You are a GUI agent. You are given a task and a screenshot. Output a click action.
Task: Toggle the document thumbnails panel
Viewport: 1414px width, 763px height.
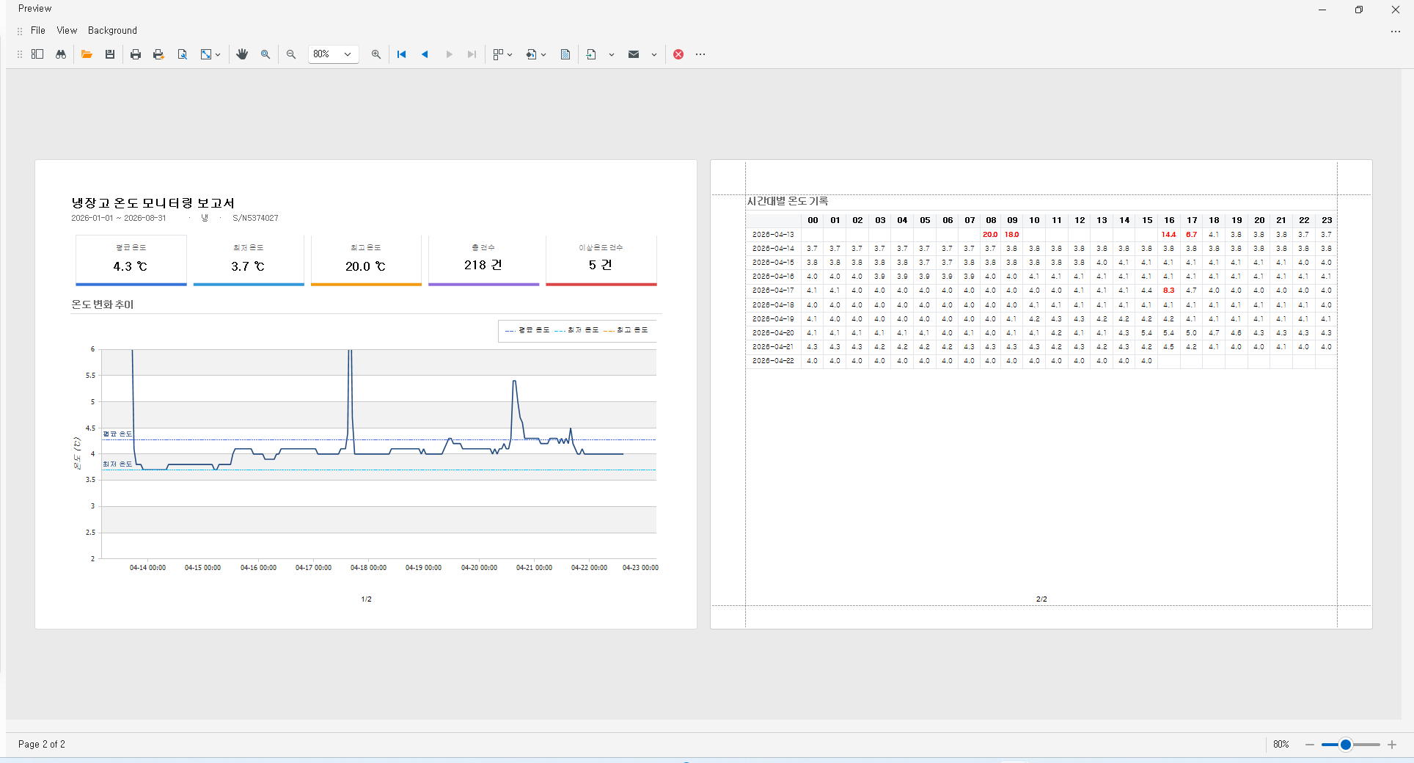tap(37, 54)
